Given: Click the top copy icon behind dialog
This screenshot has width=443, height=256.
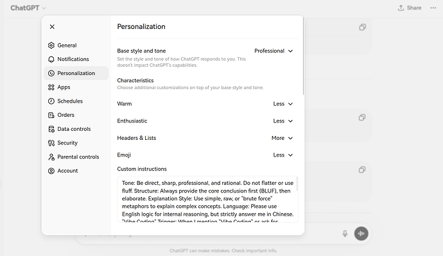Looking at the screenshot, I should point(363,27).
